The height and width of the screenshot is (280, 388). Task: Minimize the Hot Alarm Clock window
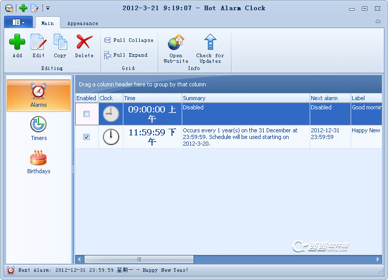tap(352, 9)
